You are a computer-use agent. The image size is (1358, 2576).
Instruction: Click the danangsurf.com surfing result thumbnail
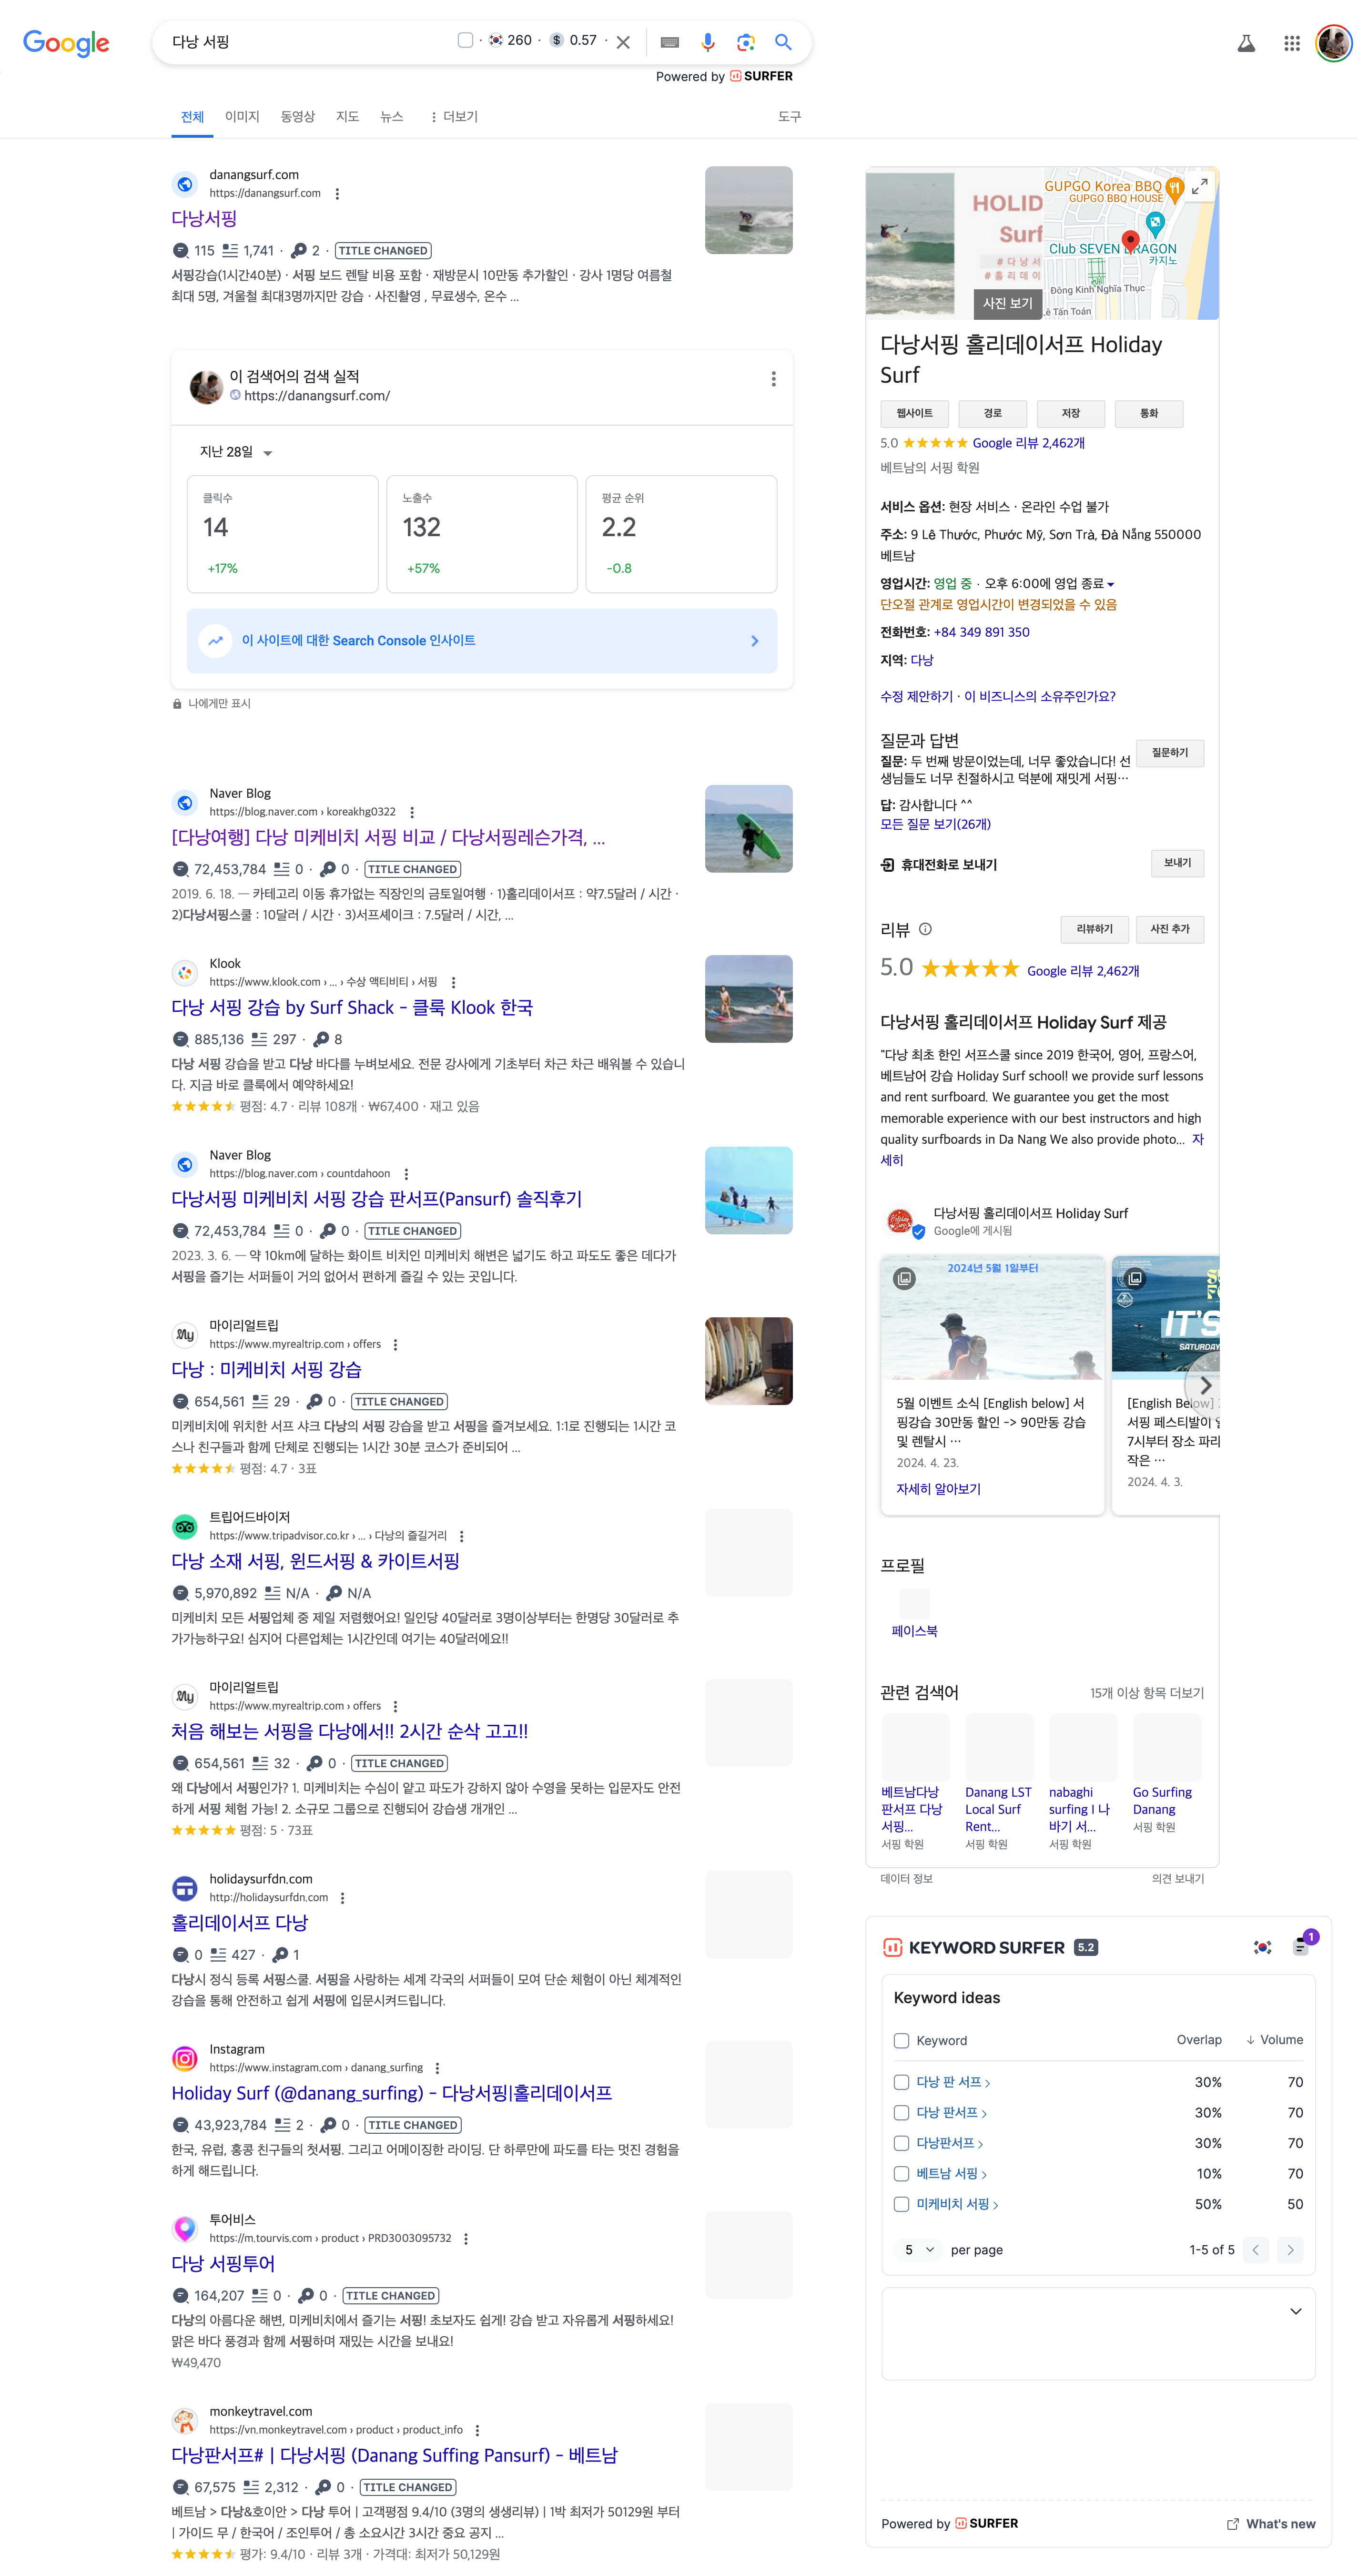tap(748, 210)
